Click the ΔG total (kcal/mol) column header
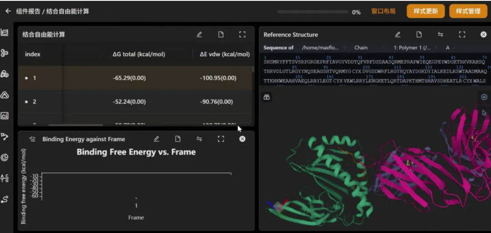This screenshot has height=233, width=491. pos(139,54)
